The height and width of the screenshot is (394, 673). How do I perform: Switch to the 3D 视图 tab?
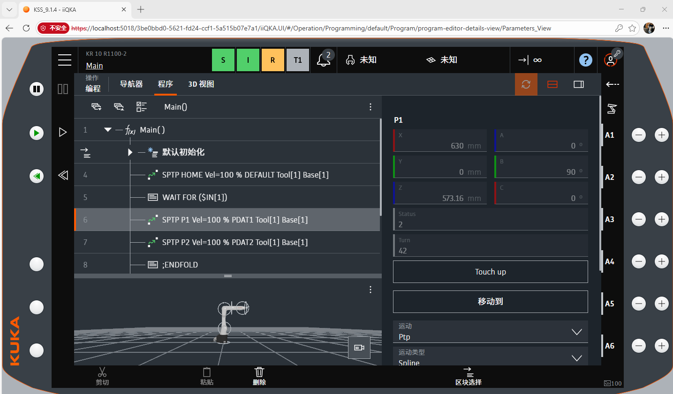pyautogui.click(x=201, y=84)
